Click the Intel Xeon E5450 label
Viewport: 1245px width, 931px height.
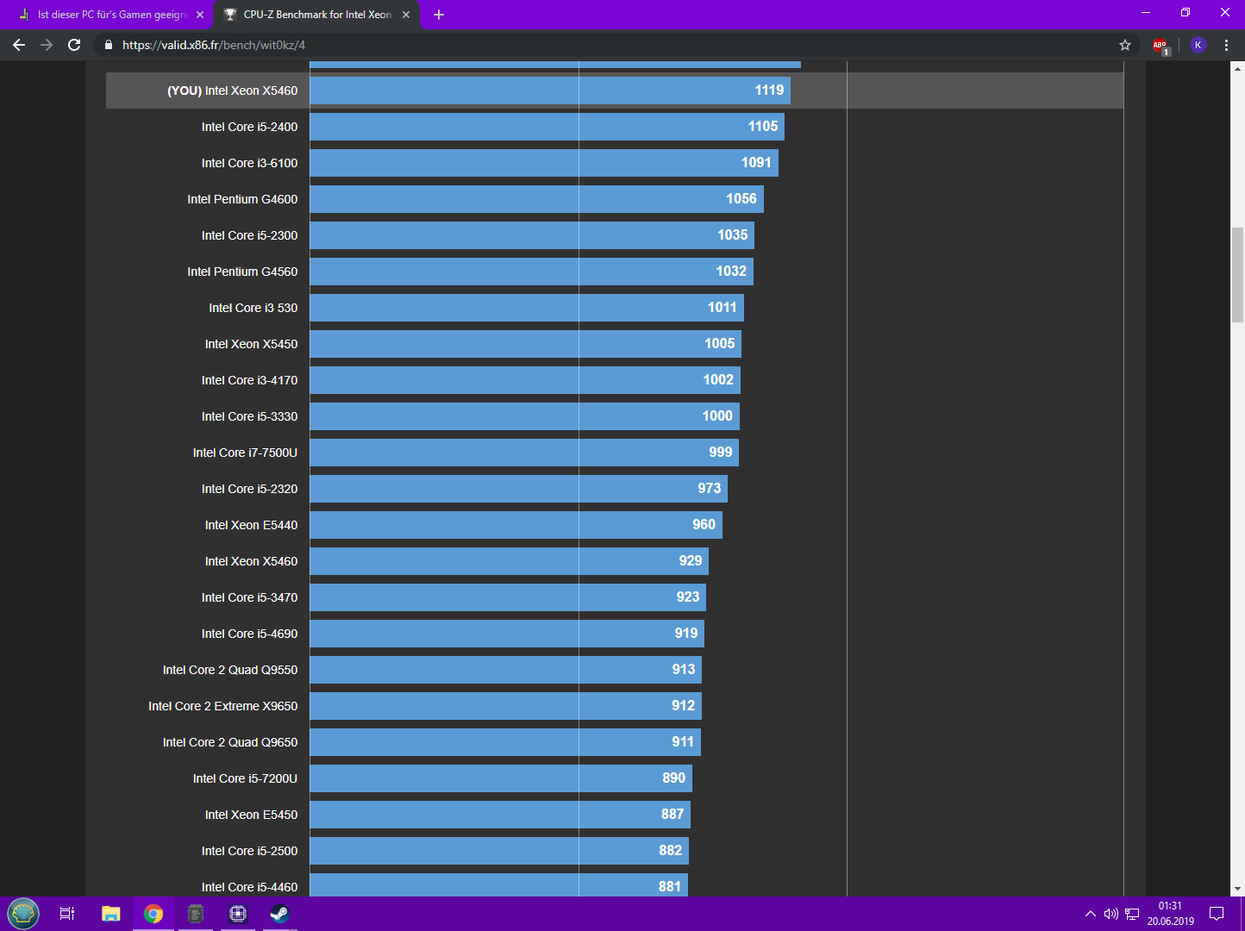point(251,815)
